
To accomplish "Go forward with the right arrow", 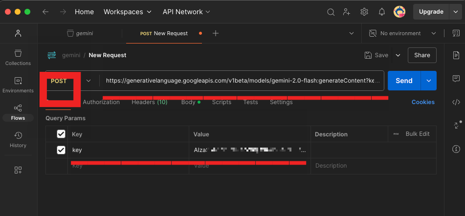I will 63,12.
